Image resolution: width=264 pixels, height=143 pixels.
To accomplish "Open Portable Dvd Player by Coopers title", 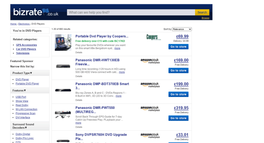I will (102, 36).
